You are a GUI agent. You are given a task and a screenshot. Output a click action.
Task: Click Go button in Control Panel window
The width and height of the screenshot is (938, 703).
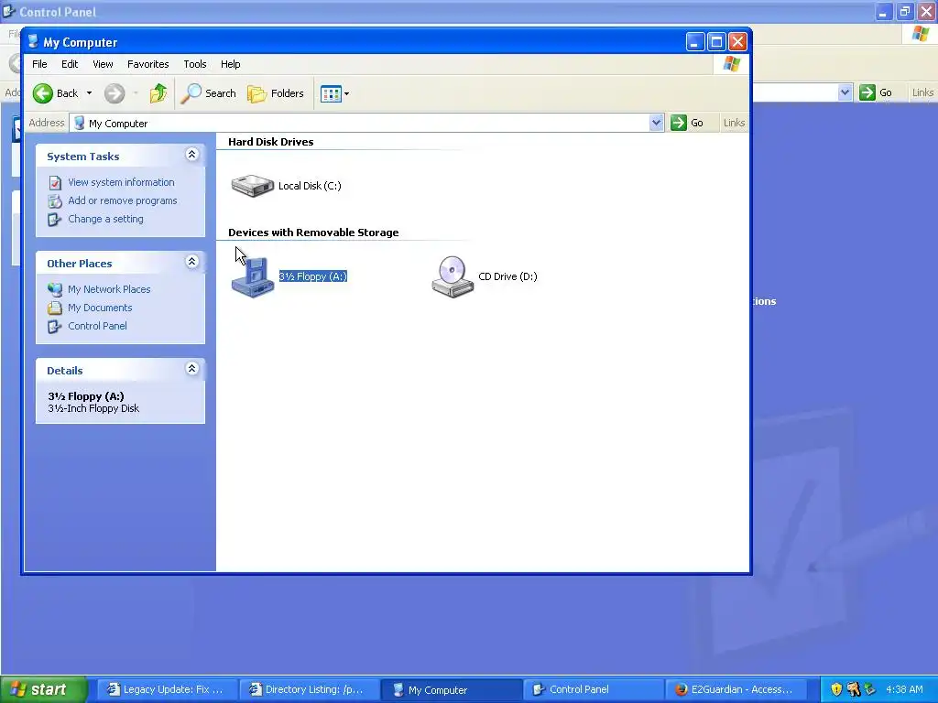pos(877,92)
